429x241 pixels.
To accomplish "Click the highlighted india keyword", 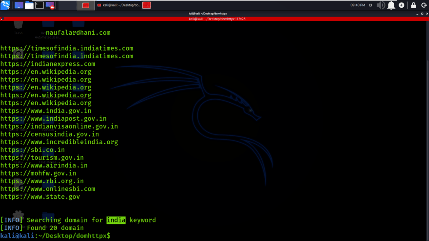I will click(116, 220).
